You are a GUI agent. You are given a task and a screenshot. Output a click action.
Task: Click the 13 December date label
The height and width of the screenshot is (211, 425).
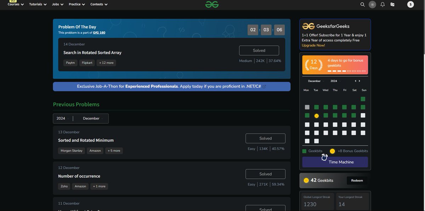(x=69, y=132)
